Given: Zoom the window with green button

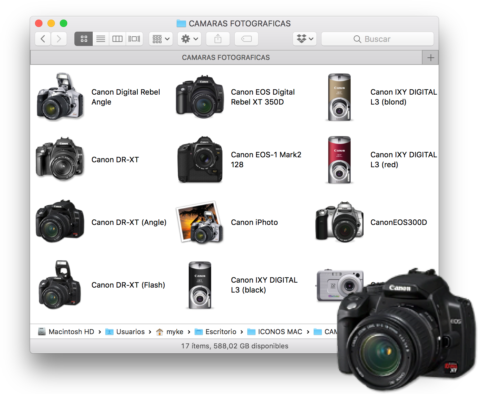Looking at the screenshot, I should point(64,23).
